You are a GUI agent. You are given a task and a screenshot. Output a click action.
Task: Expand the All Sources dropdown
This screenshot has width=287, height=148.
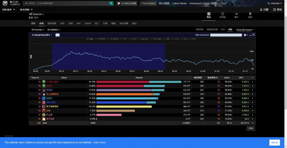[36, 14]
